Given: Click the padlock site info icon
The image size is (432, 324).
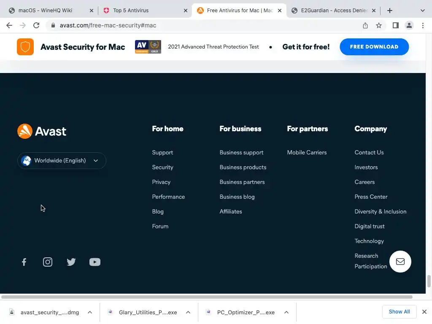Looking at the screenshot, I should (53, 25).
